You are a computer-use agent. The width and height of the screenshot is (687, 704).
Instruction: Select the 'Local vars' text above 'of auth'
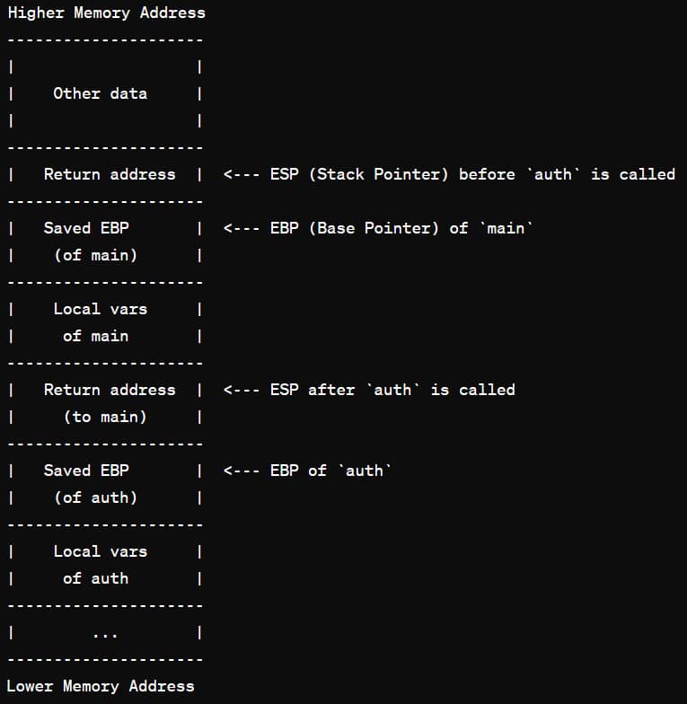pyautogui.click(x=101, y=551)
